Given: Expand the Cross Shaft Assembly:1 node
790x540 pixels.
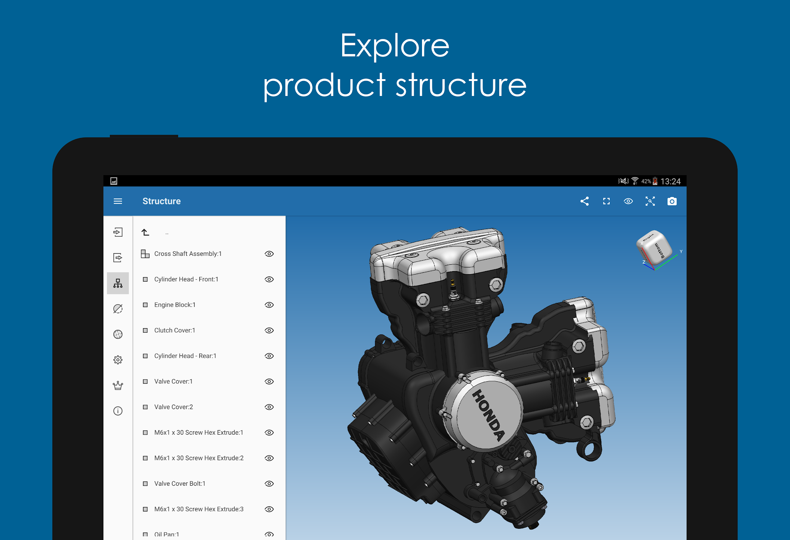Looking at the screenshot, I should pyautogui.click(x=145, y=253).
